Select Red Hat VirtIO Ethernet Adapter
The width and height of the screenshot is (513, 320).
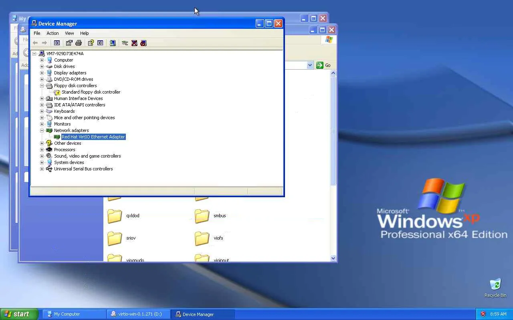point(93,137)
